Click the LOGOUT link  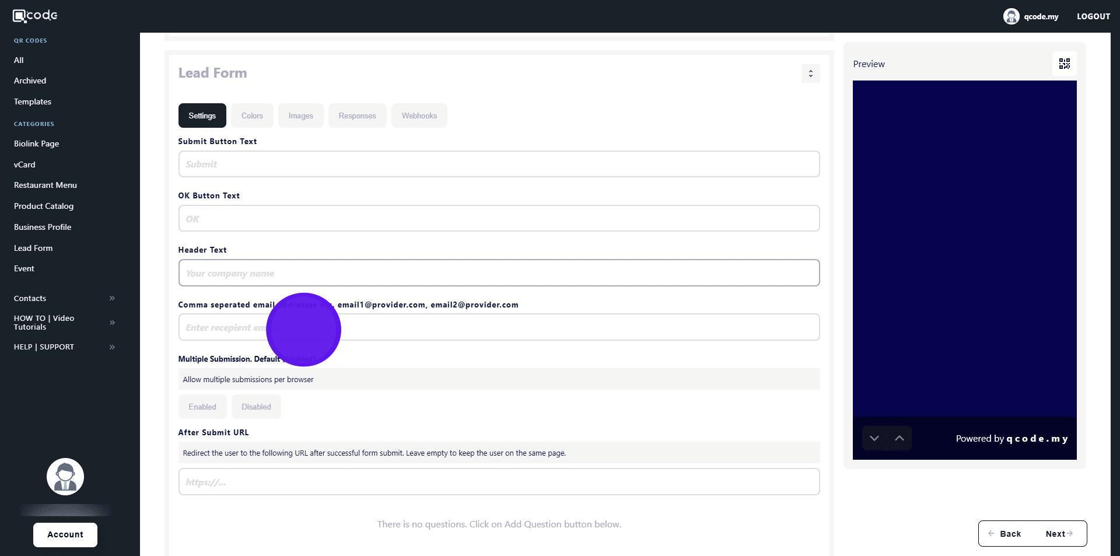pyautogui.click(x=1093, y=16)
